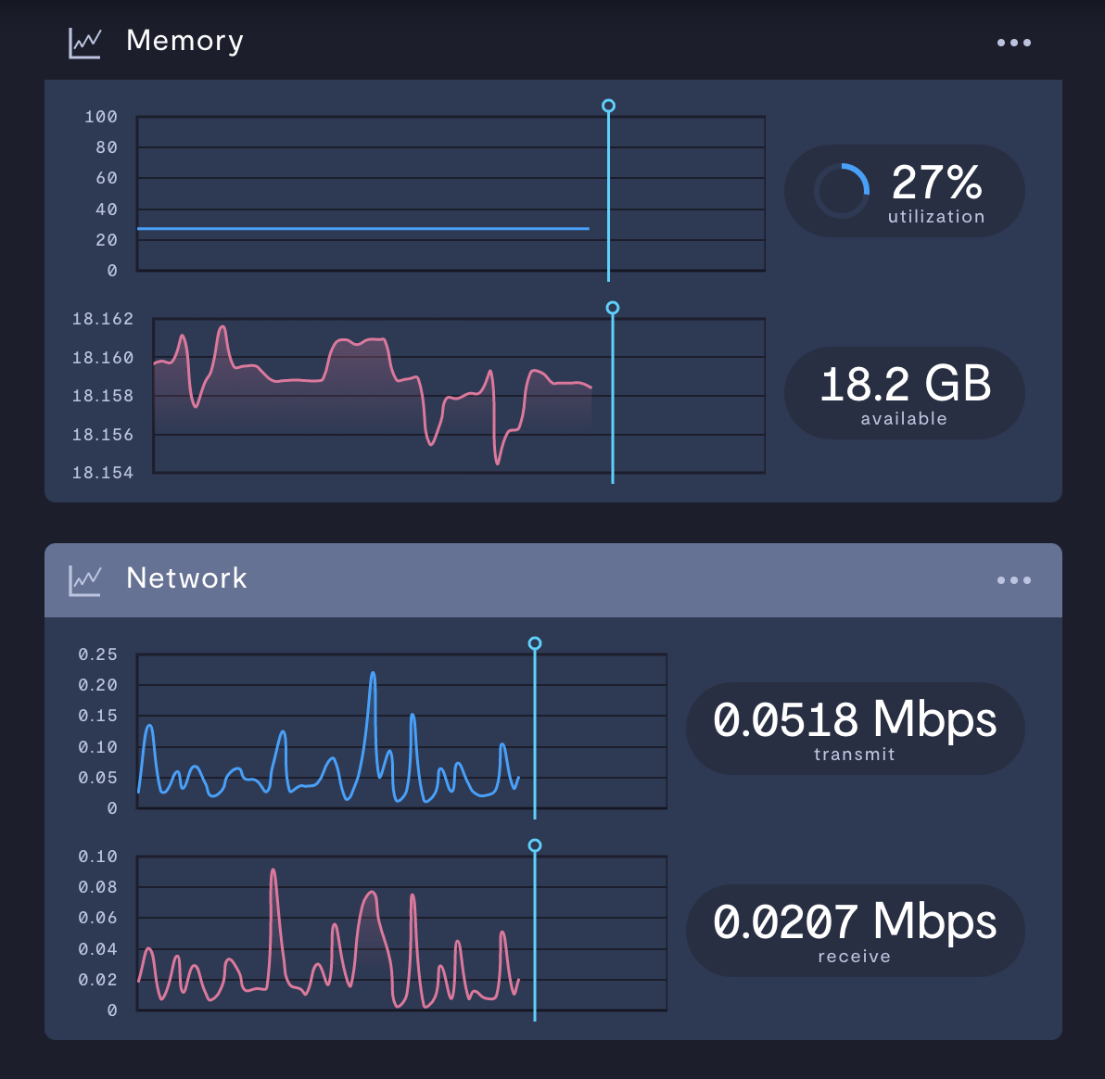Click the memory utilization time marker handle

(x=609, y=106)
